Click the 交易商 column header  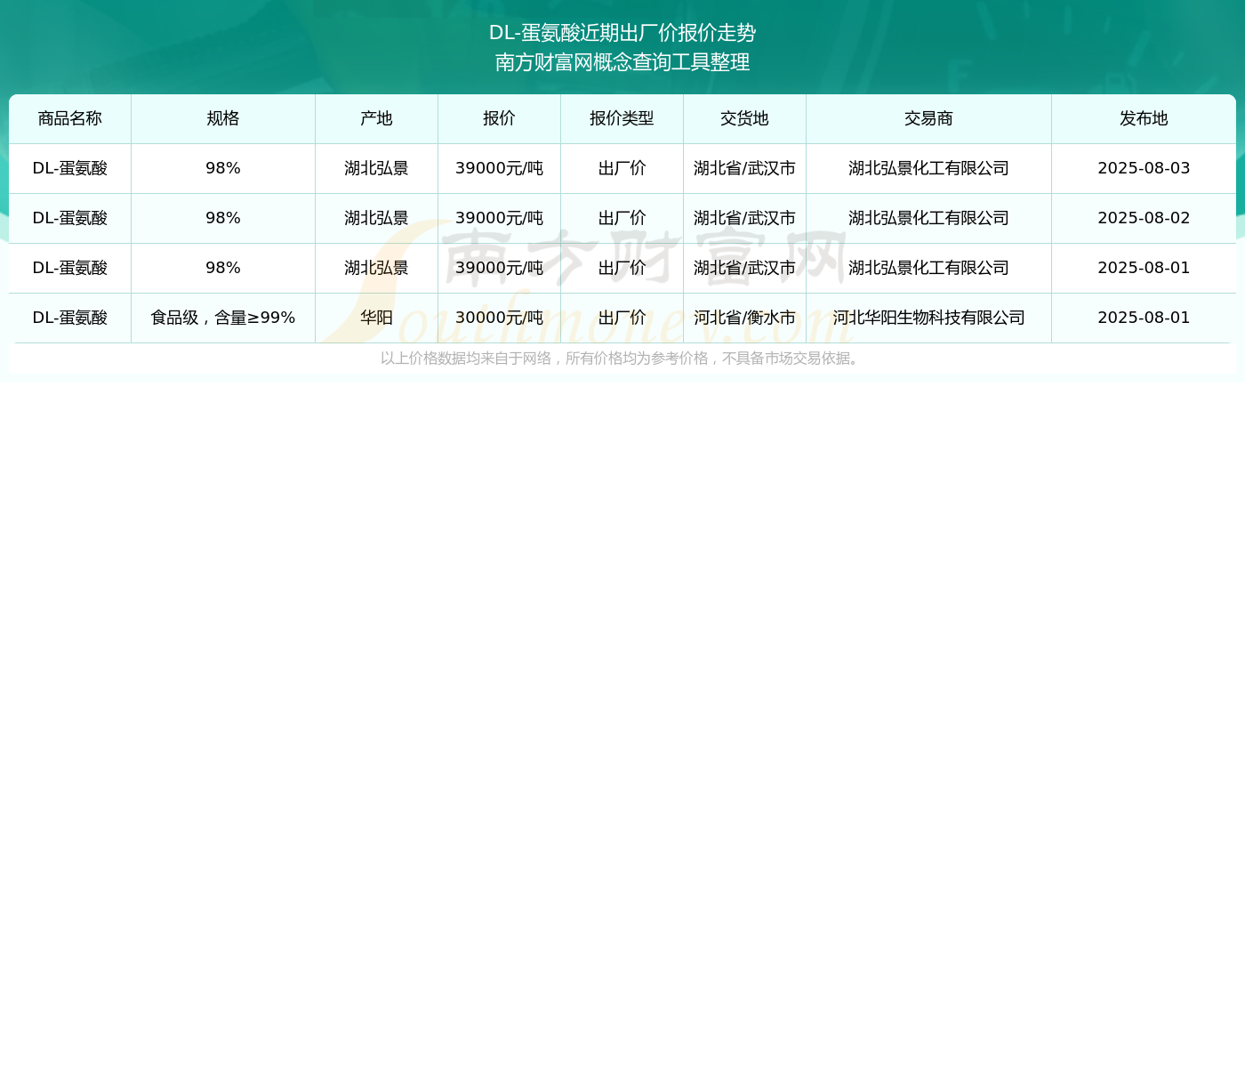pyautogui.click(x=928, y=118)
